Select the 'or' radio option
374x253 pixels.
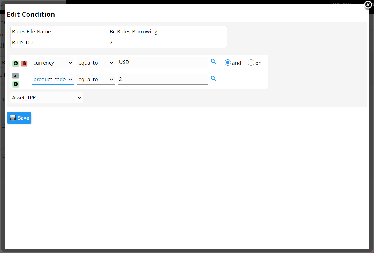[x=251, y=63]
